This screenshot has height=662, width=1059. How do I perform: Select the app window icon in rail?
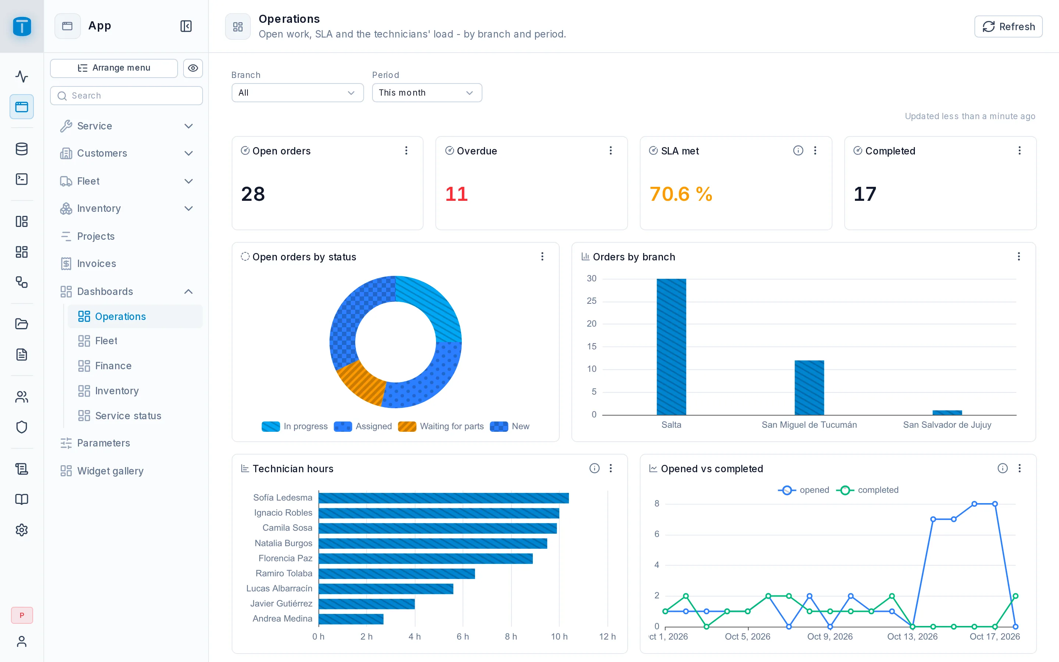pos(21,107)
